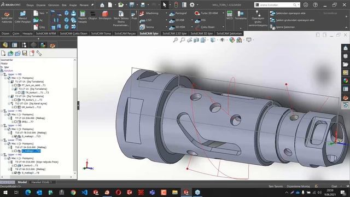This screenshot has width=350, height=197.
Task: Click the Save diskette icon
Action: click(x=132, y=5)
